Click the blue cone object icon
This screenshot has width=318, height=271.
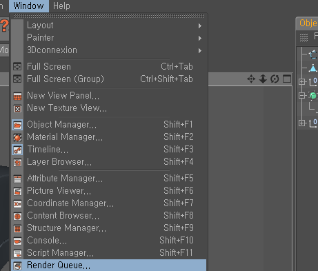pyautogui.click(x=313, y=68)
